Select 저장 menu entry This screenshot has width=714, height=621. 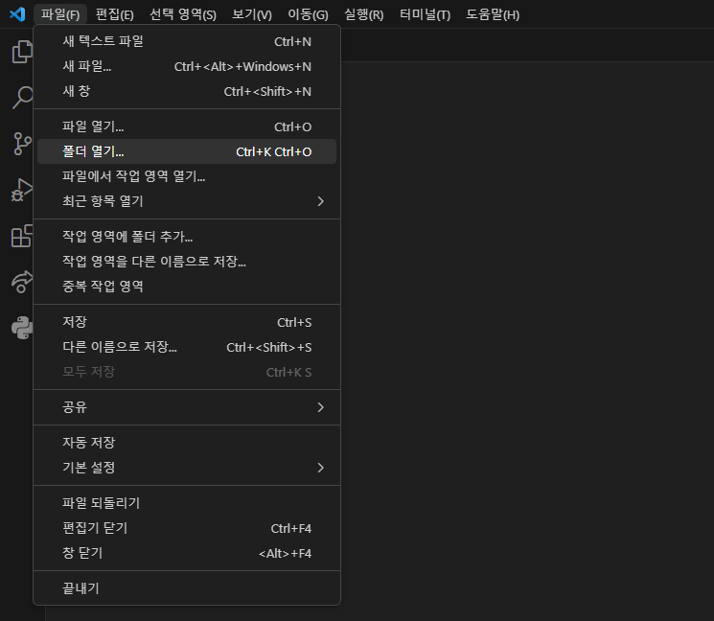pos(187,322)
